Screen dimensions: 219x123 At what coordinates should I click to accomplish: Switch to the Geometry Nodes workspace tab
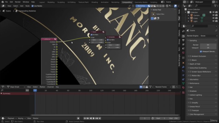tap(141, 2)
